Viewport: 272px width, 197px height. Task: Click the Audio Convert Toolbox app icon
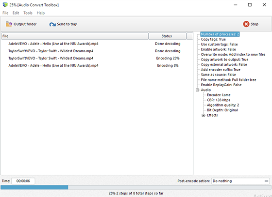click(5, 5)
